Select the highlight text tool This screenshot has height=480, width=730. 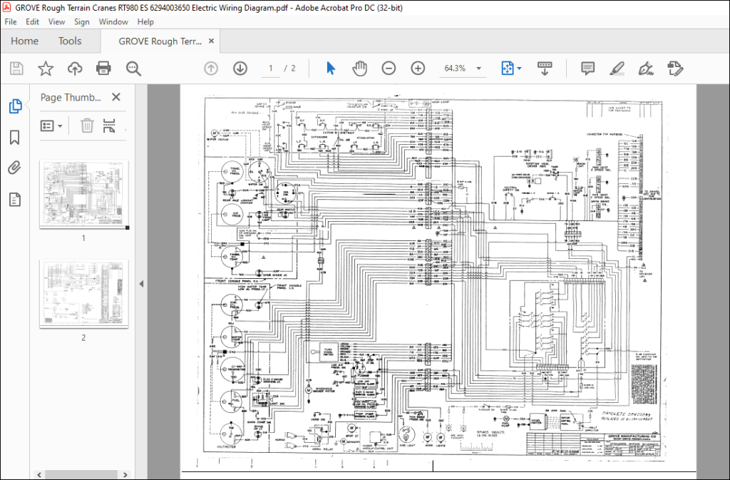pyautogui.click(x=617, y=69)
